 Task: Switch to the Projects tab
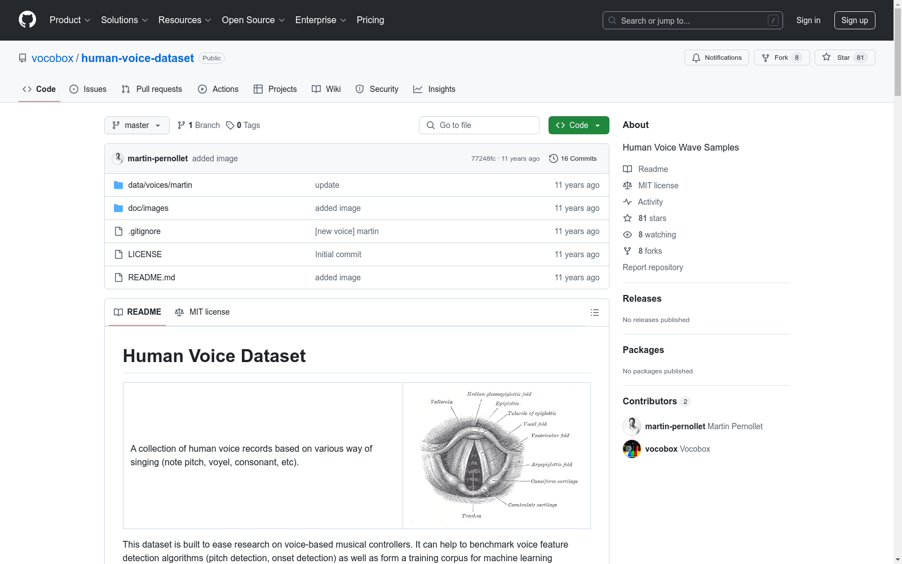(x=275, y=89)
